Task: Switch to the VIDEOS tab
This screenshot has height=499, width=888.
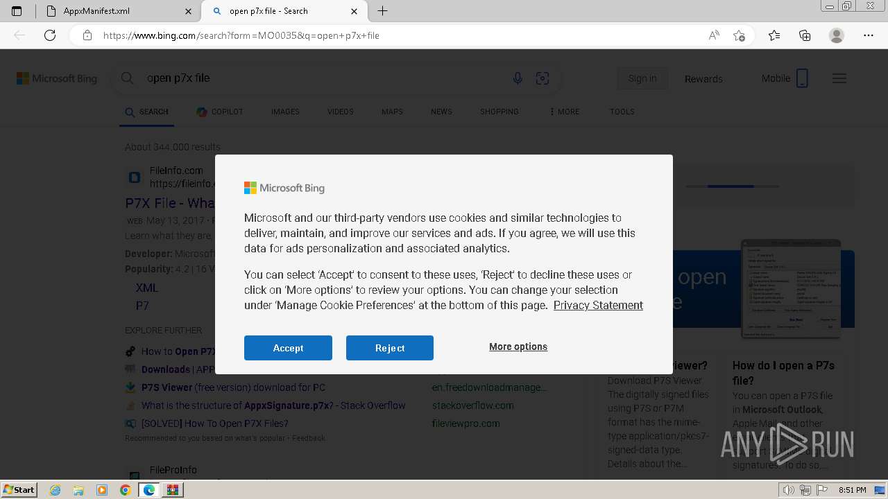Action: tap(340, 112)
